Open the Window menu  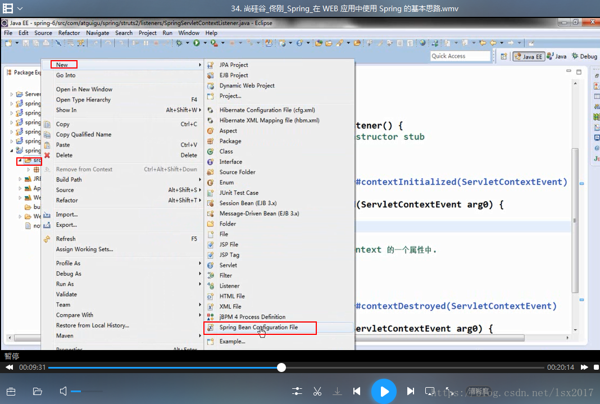pyautogui.click(x=189, y=33)
